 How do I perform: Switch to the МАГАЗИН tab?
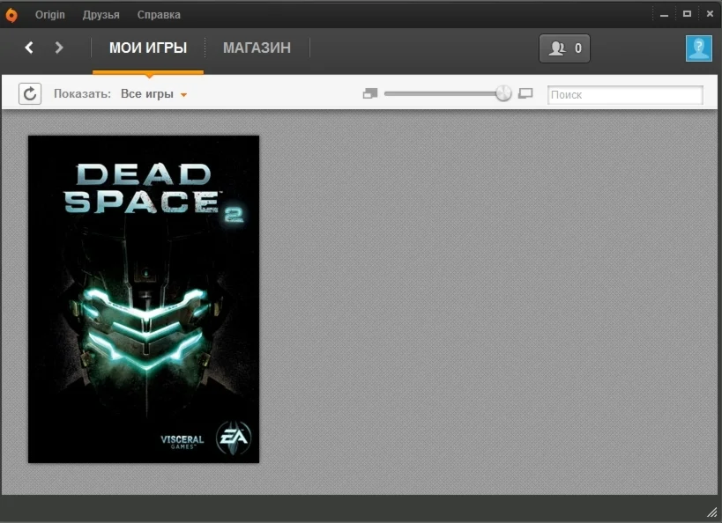(x=257, y=48)
